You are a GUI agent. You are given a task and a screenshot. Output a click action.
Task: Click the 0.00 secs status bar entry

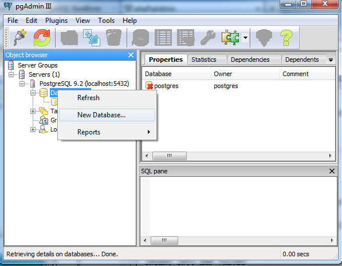tap(296, 254)
